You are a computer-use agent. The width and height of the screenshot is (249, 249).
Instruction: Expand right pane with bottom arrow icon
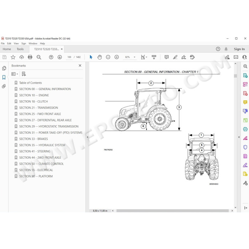pyautogui.click(x=246, y=208)
